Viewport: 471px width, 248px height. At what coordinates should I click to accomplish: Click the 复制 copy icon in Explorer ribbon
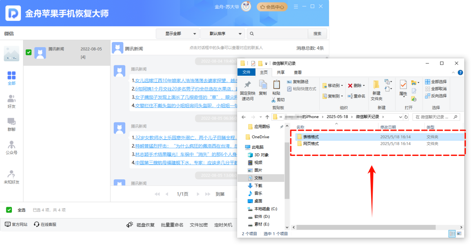pyautogui.click(x=263, y=88)
